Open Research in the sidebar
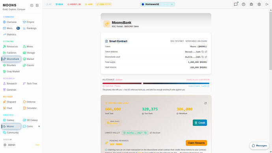 [x=10, y=84]
